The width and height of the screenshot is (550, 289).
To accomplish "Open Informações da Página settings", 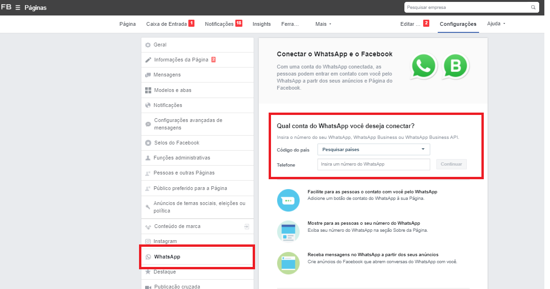I will 197,60.
